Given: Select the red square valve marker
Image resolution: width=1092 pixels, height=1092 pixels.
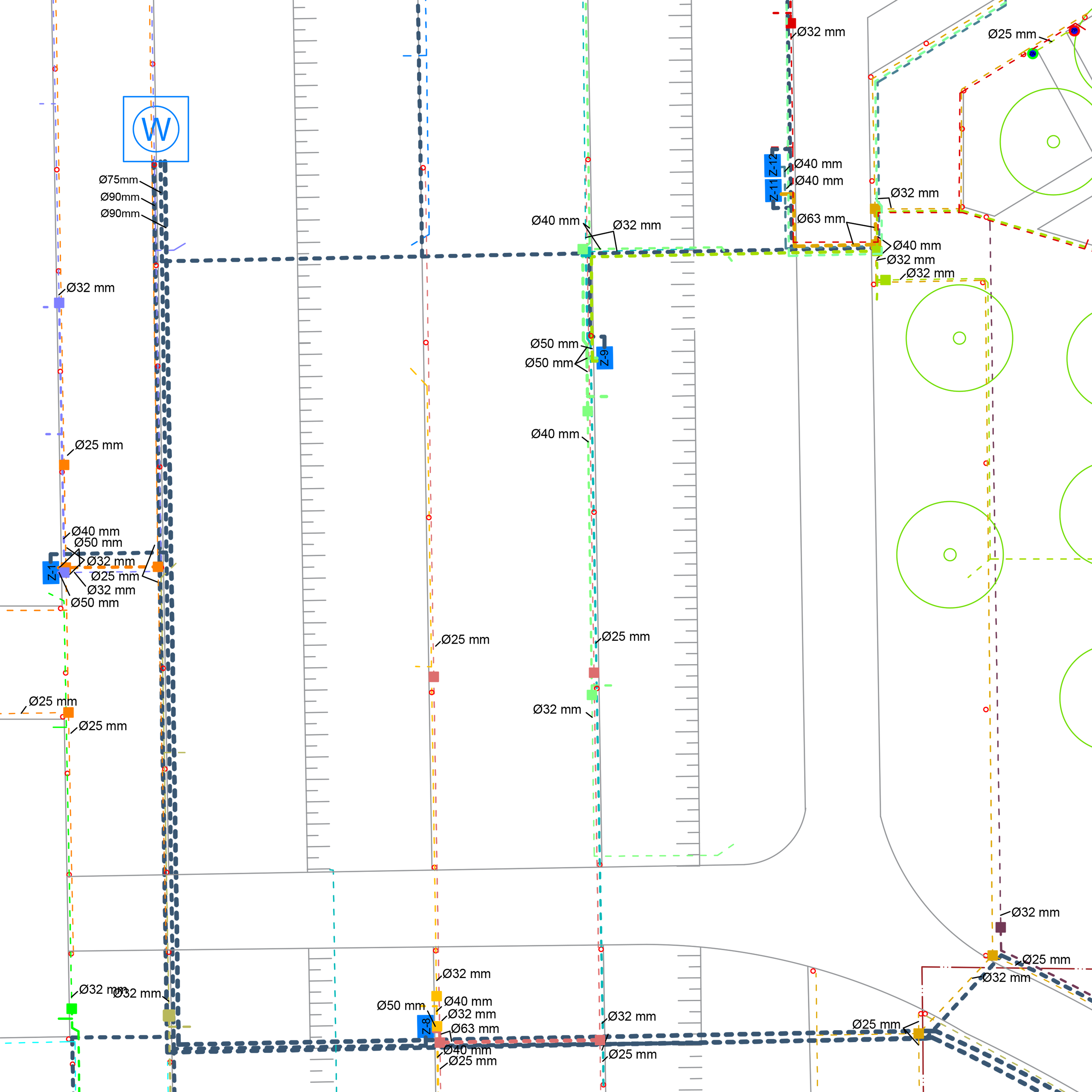Looking at the screenshot, I should click(791, 23).
